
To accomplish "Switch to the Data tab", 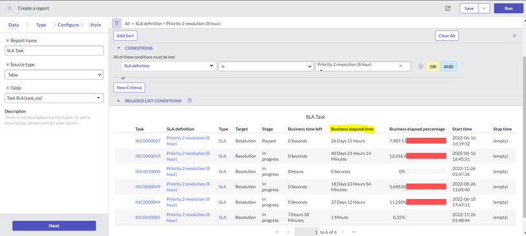I will pos(14,25).
